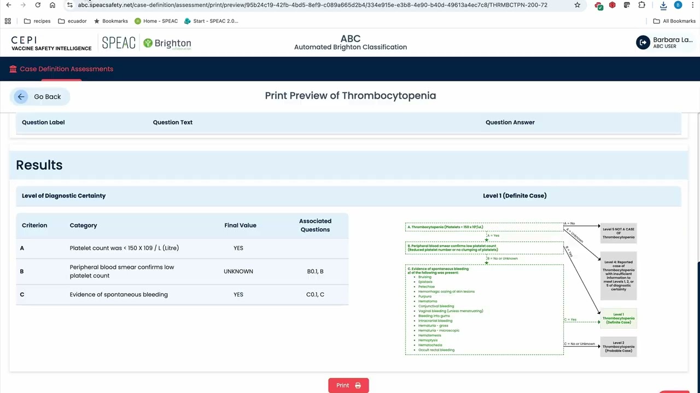This screenshot has height=393, width=700.
Task: Click the Question Answer column header
Action: 510,122
